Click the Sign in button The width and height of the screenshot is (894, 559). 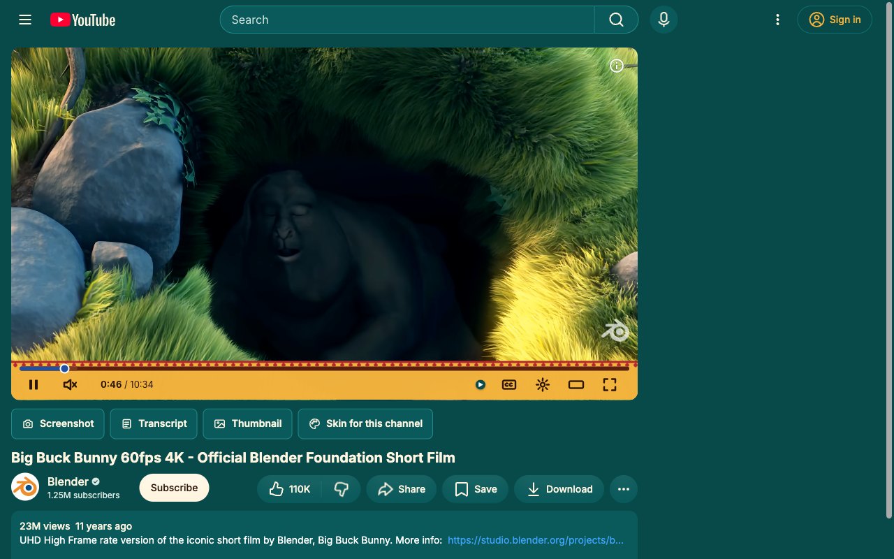[835, 20]
